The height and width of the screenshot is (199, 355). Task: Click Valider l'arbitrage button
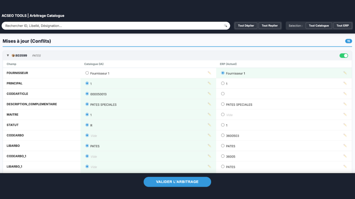tap(177, 182)
